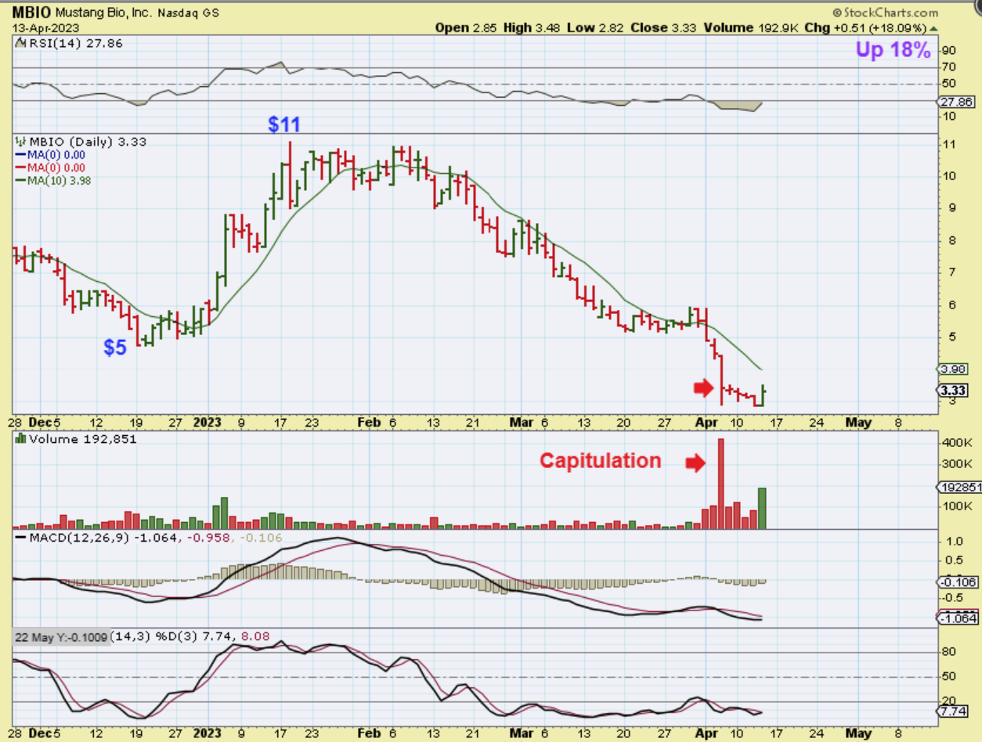The height and width of the screenshot is (742, 982).
Task: Click Mar on the bottom date axis
Action: click(522, 733)
